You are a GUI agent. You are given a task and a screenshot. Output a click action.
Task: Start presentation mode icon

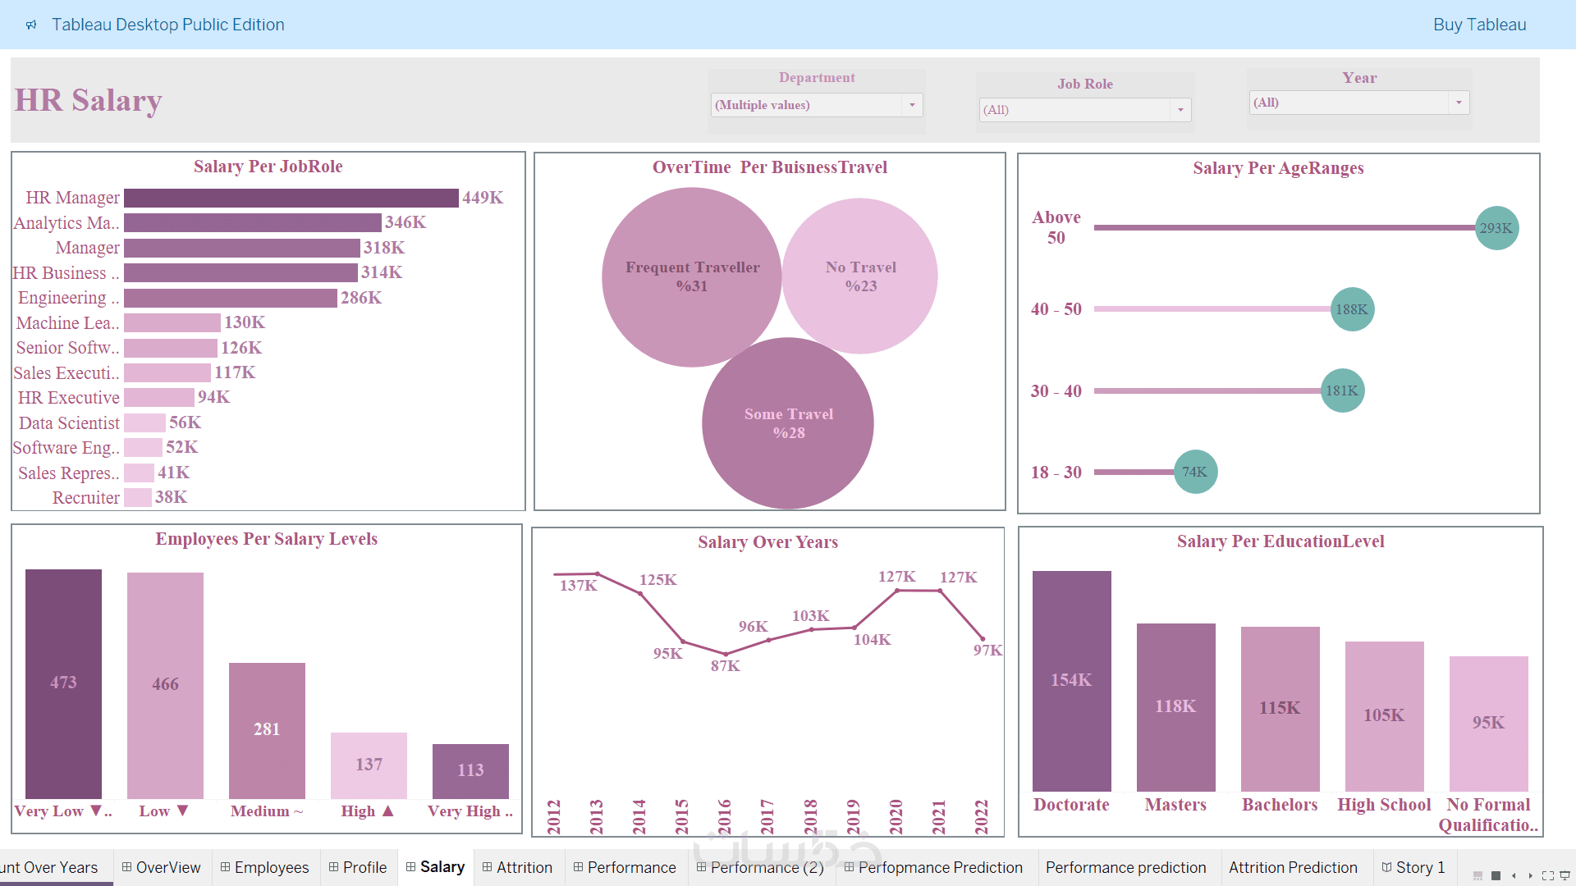(x=1565, y=875)
